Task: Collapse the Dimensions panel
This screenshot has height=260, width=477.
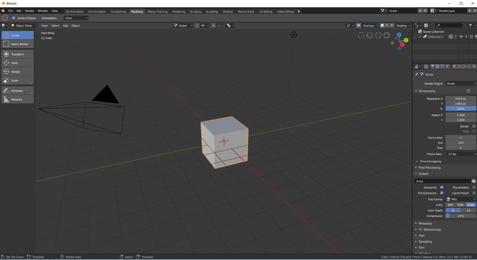Action: (427, 91)
